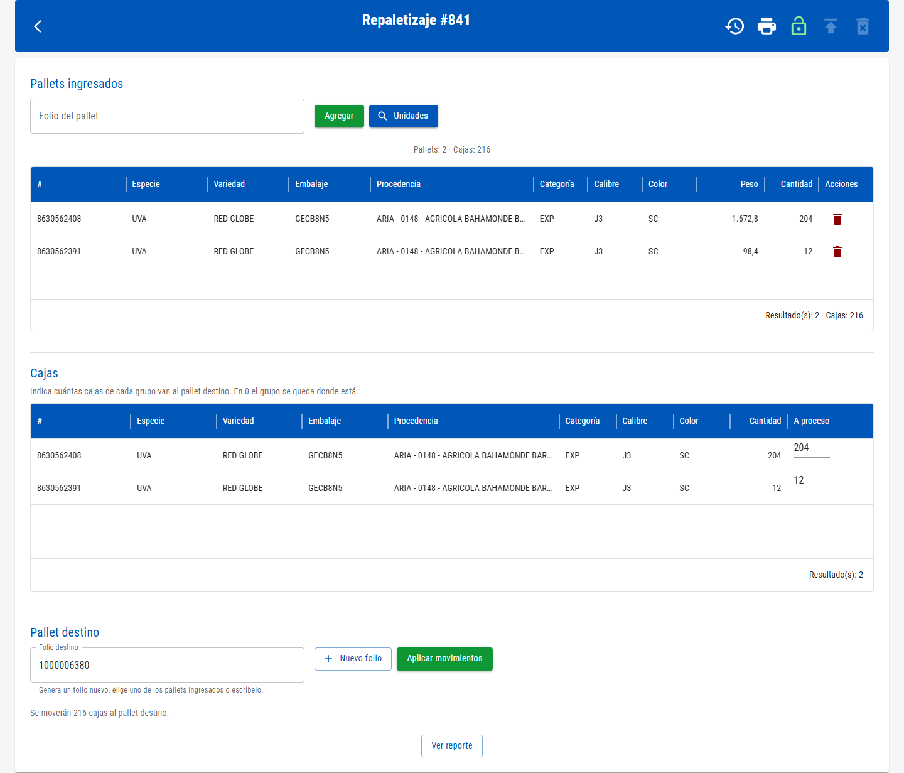Edit A proceso value 204
Image resolution: width=904 pixels, height=773 pixels.
[x=811, y=448]
